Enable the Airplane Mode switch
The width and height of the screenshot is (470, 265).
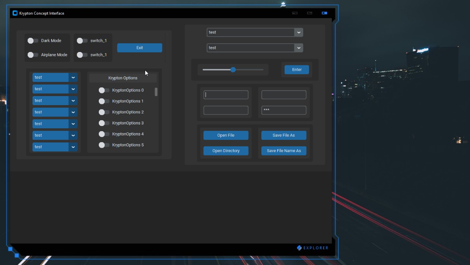point(33,55)
